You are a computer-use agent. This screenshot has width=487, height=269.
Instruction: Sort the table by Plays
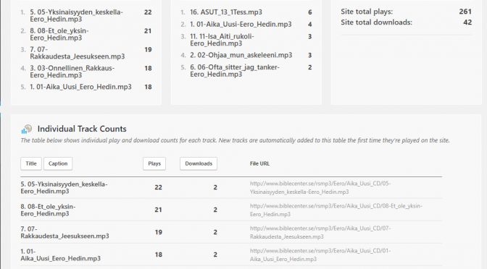(154, 163)
